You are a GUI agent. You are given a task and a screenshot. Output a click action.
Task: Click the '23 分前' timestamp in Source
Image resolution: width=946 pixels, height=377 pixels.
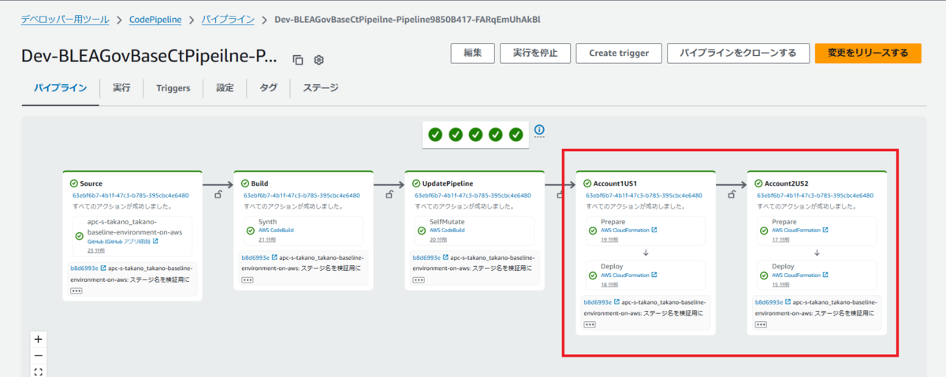click(95, 250)
